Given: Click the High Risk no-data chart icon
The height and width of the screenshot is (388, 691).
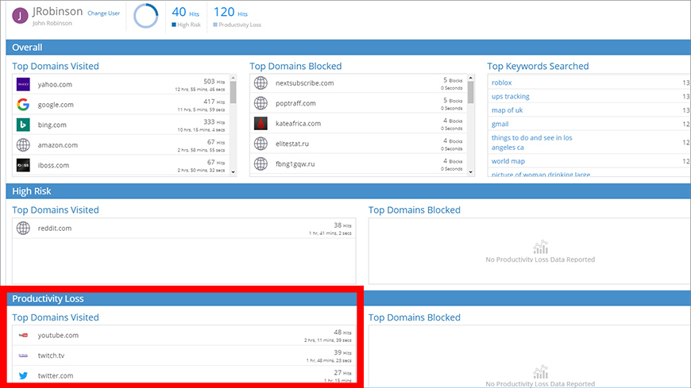Looking at the screenshot, I should point(540,247).
